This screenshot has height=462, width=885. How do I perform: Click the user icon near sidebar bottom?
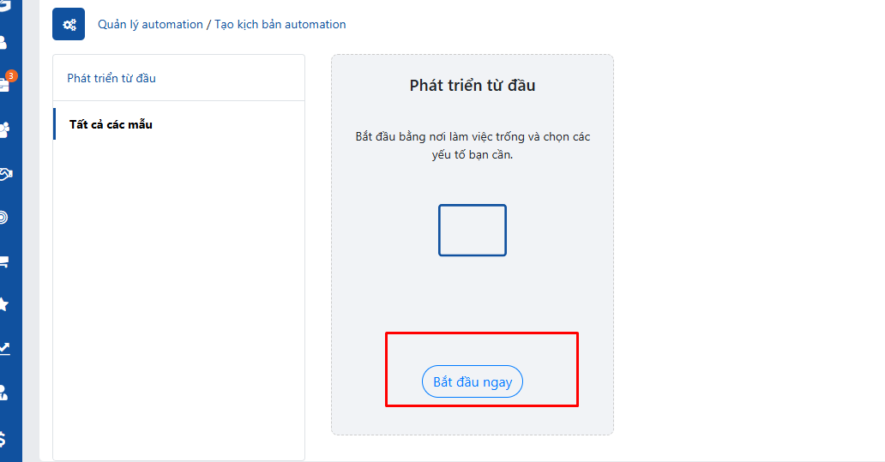pos(3,393)
